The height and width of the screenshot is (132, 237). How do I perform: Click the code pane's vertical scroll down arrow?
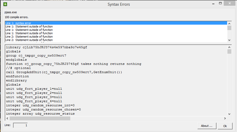point(229,114)
